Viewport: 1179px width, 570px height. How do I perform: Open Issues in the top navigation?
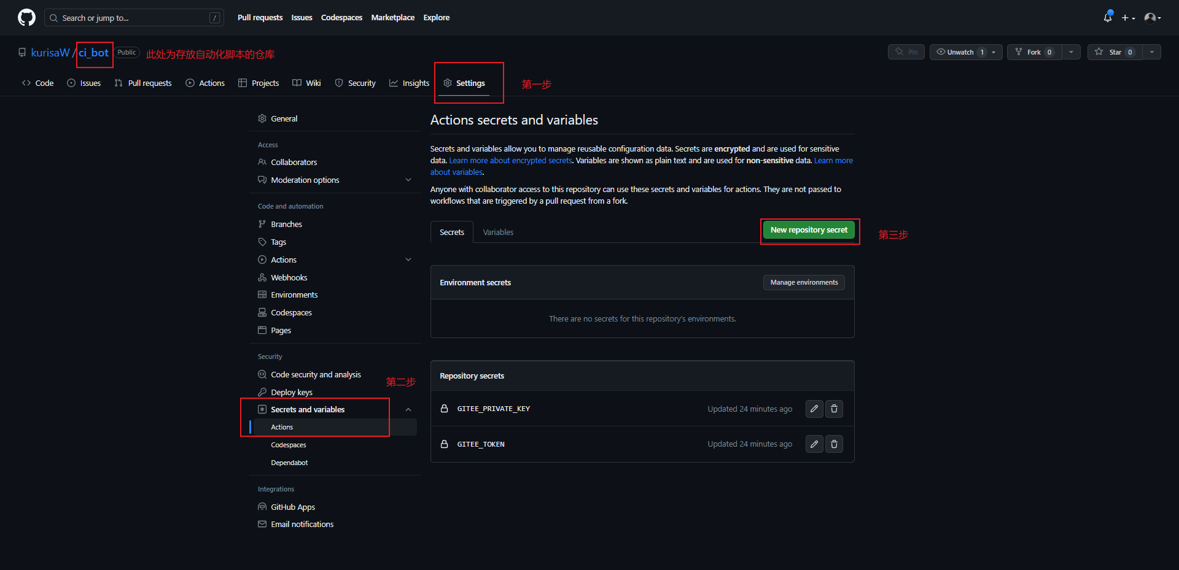pyautogui.click(x=302, y=18)
